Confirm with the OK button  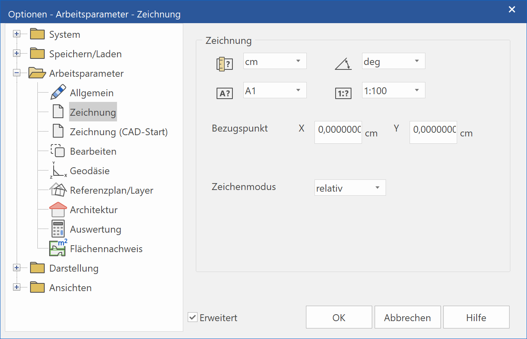click(x=339, y=317)
